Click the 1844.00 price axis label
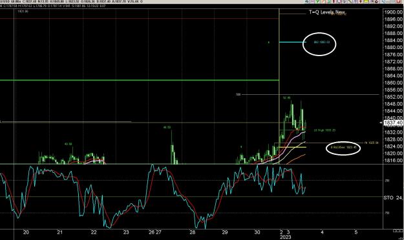404x240 pixels. 394,111
